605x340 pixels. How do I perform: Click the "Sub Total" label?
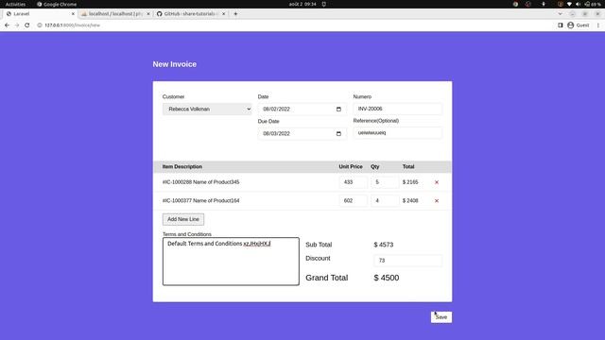[319, 245]
